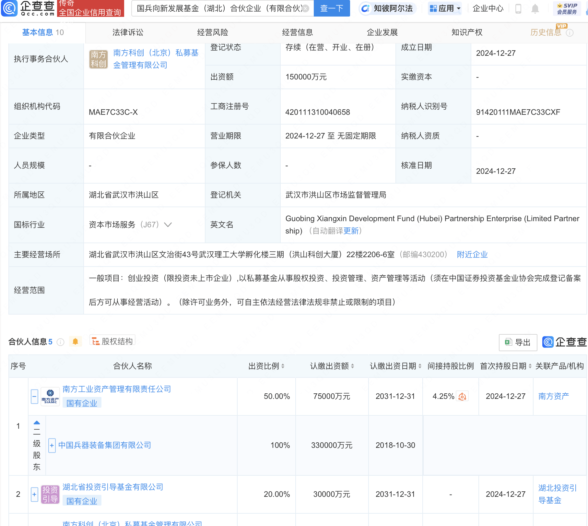The width and height of the screenshot is (588, 526).
Task: Click 武汉市洪山区市场监督管理局 registration authority
Action: point(336,195)
